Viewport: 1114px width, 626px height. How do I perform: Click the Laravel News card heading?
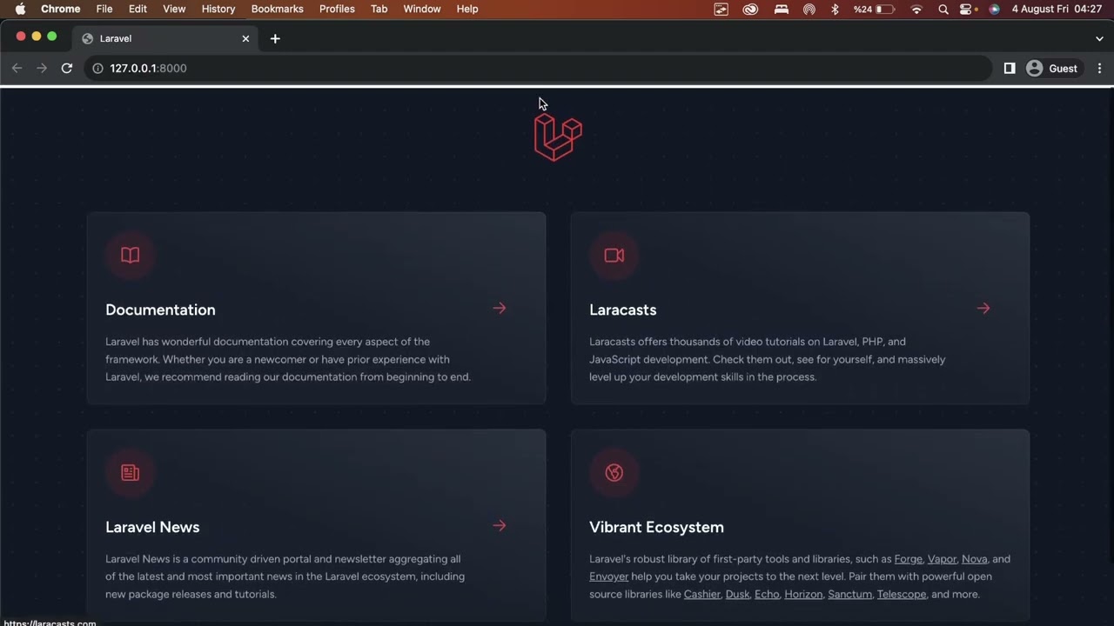(152, 527)
